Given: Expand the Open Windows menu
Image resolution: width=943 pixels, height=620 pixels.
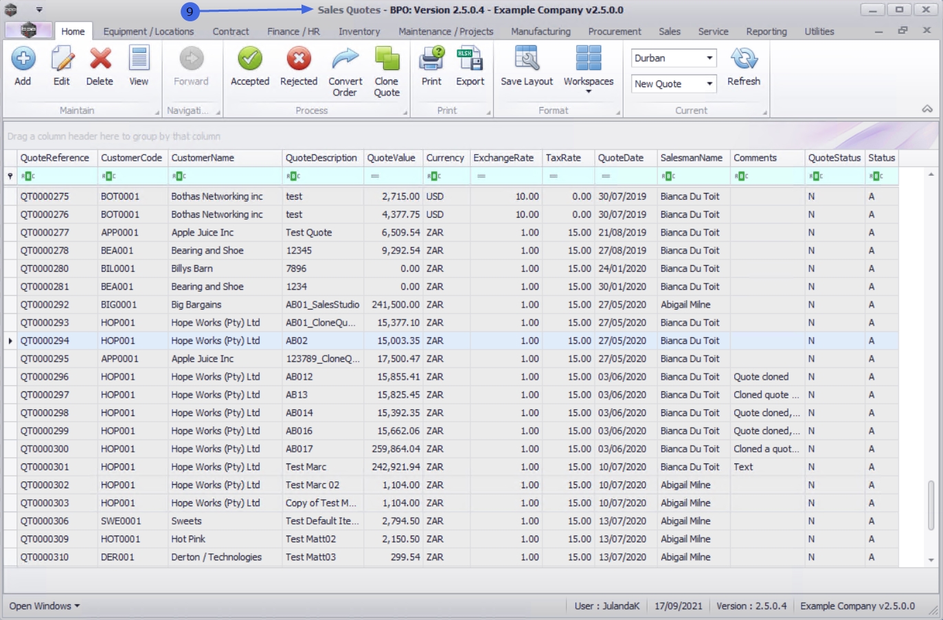Looking at the screenshot, I should [45, 606].
